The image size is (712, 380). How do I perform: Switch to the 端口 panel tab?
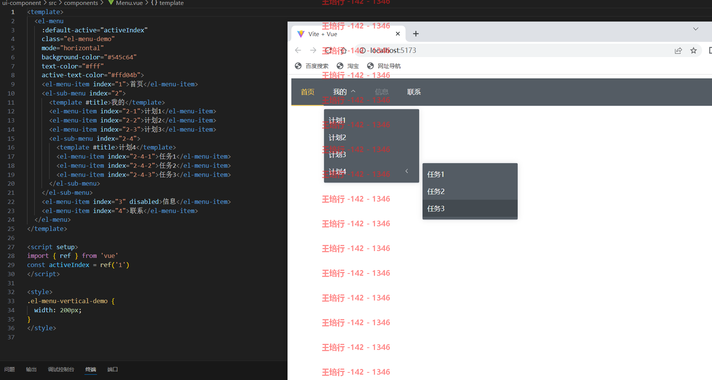coord(113,369)
